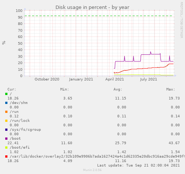Click the docker overlay minimum value 4.09
Image resolution: width=185 pixels, height=174 pixels.
click(68, 161)
